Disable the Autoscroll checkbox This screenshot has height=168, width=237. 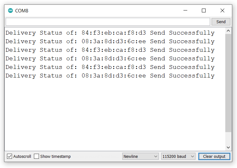coord(10,156)
